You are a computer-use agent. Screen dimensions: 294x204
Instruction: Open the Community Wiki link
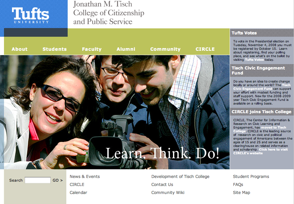[168, 193]
